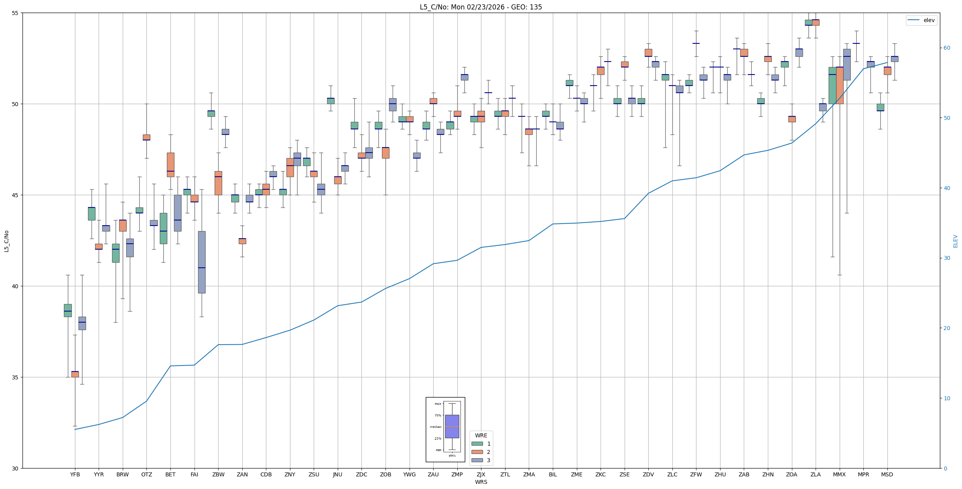Click the WRE legend title
The width and height of the screenshot is (962, 489).
tap(481, 435)
